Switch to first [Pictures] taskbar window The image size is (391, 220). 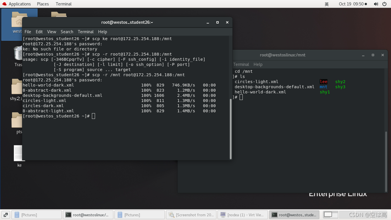37,215
